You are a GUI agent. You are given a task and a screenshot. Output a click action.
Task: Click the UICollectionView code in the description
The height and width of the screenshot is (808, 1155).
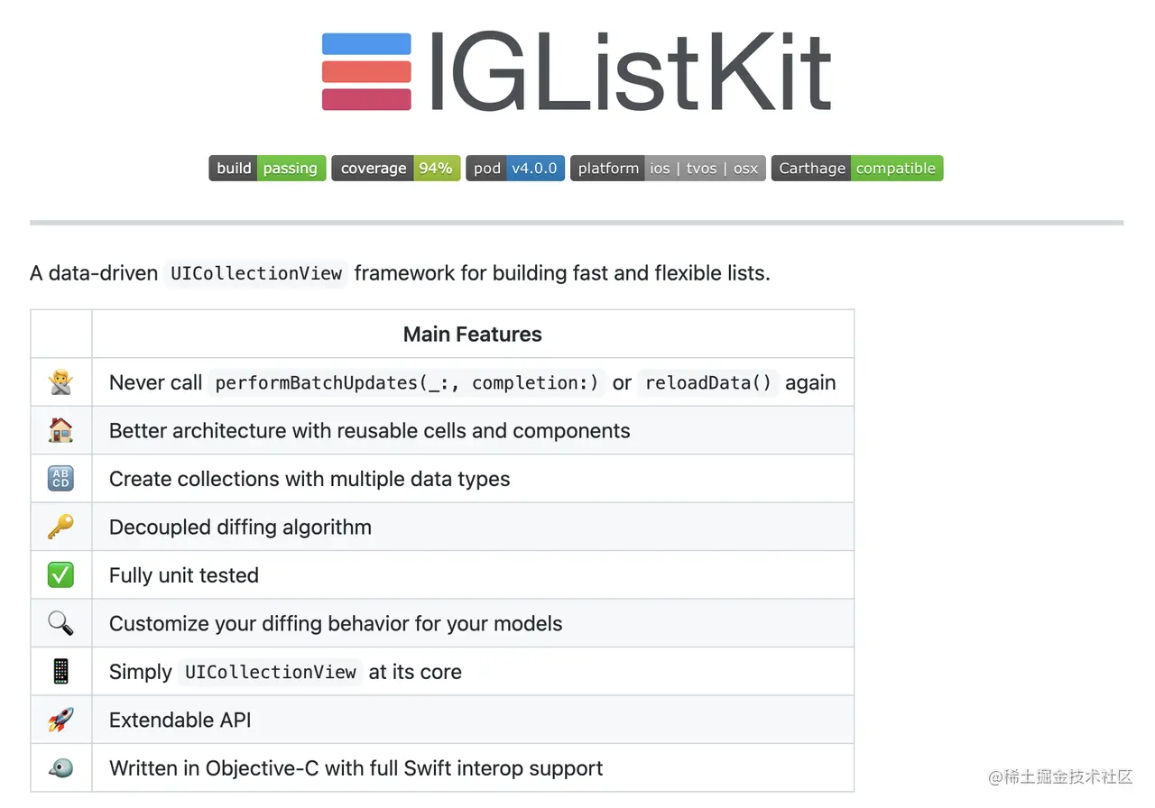(x=256, y=273)
